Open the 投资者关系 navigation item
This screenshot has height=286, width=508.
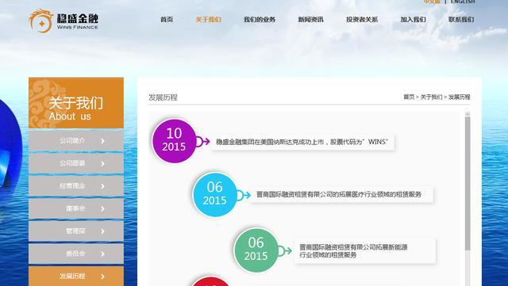362,20
